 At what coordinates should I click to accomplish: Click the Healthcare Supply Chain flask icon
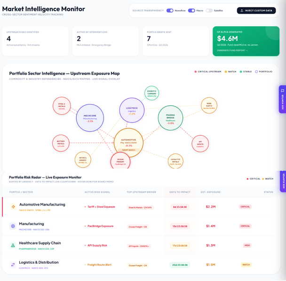(x=13, y=245)
